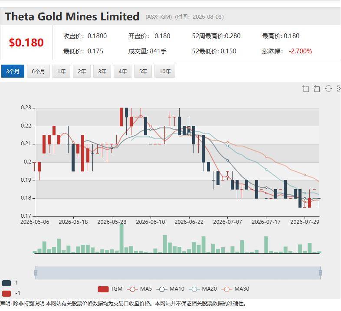341x311 pixels.
Task: Click the (ASX:TGM) ticker text
Action: click(159, 17)
